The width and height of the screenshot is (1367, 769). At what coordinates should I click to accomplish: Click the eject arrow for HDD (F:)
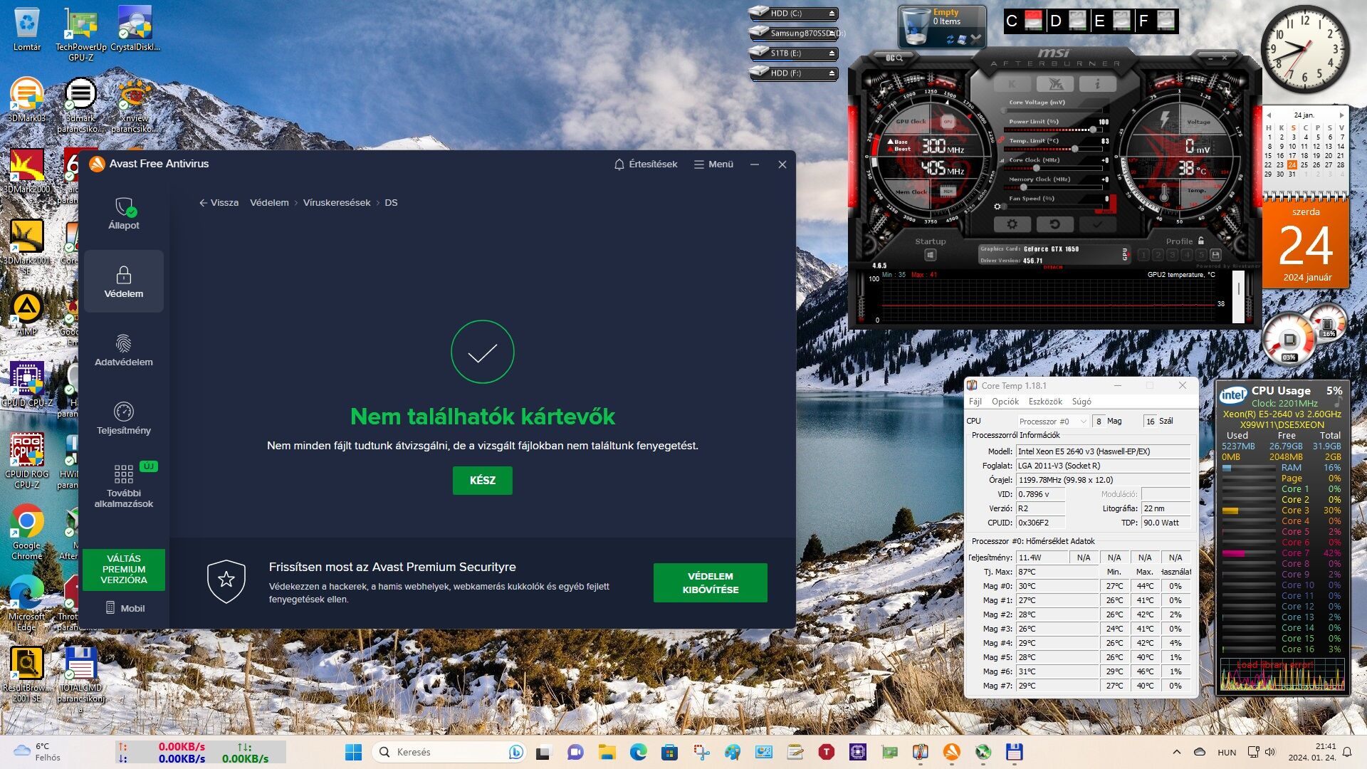831,73
